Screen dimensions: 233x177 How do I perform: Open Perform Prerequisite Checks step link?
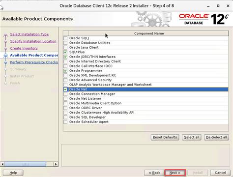34,62
